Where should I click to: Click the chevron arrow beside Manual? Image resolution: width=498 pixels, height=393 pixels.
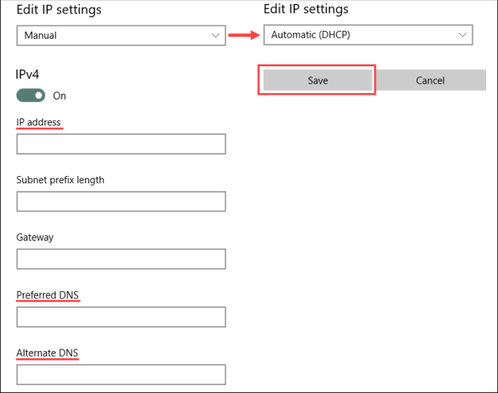click(215, 36)
